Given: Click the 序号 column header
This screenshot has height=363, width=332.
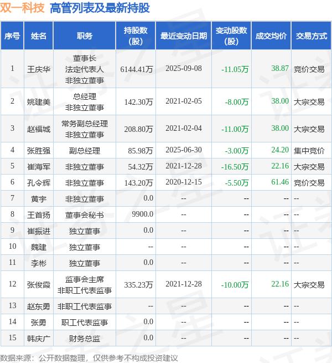Looking at the screenshot, I should (x=12, y=36).
